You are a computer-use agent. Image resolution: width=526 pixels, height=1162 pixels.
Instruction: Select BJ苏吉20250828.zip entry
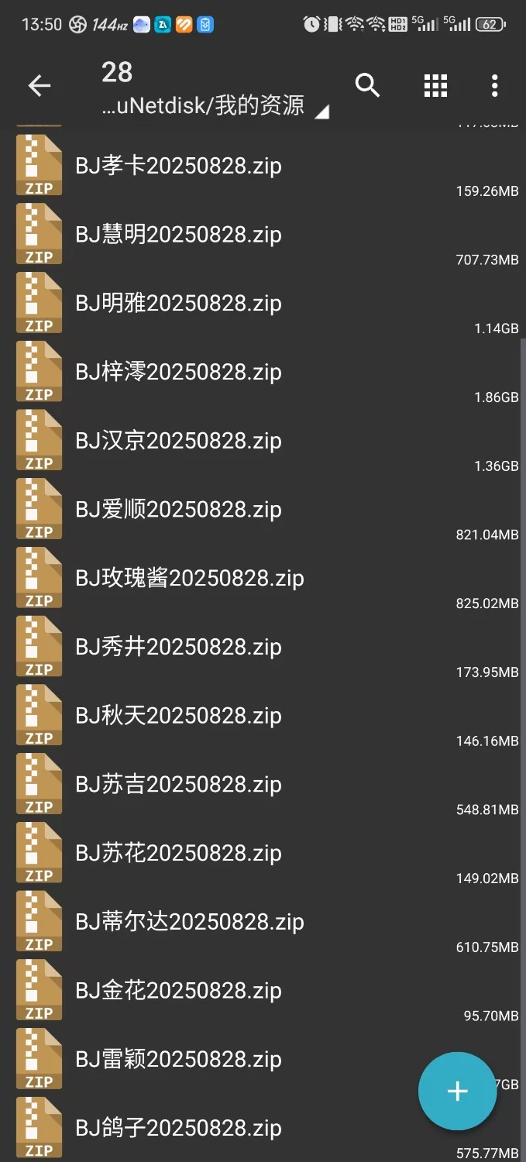point(263,786)
